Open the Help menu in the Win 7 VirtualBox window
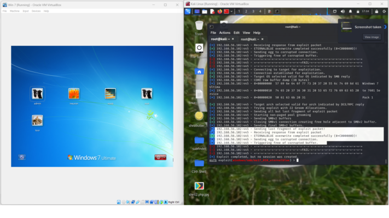 point(46,11)
